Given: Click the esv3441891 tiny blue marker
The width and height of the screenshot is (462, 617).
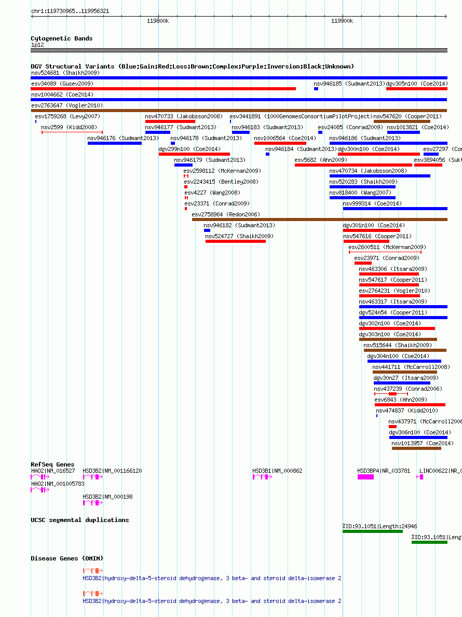Looking at the screenshot, I should coord(230,121).
